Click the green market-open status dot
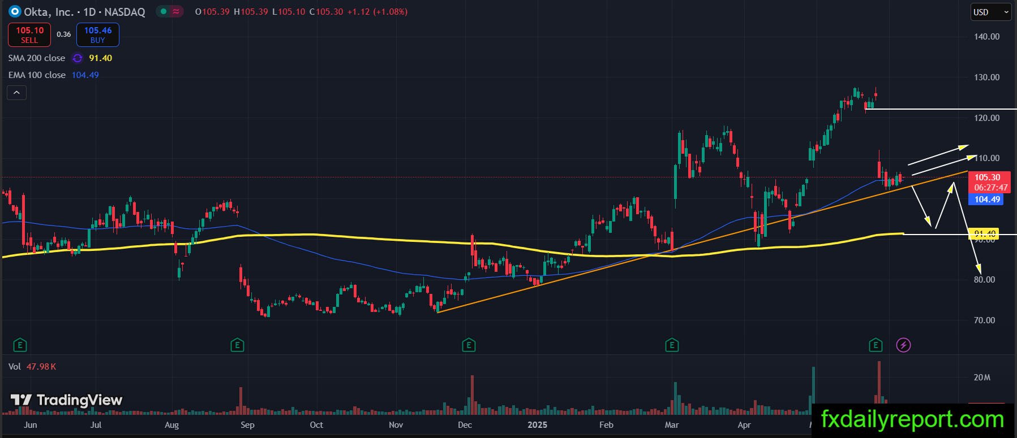The image size is (1017, 438). pos(163,11)
